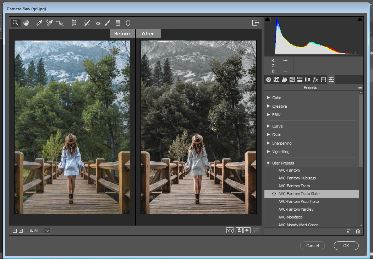Expand the Color preset group
Image resolution: width=373 pixels, height=259 pixels.
click(268, 98)
